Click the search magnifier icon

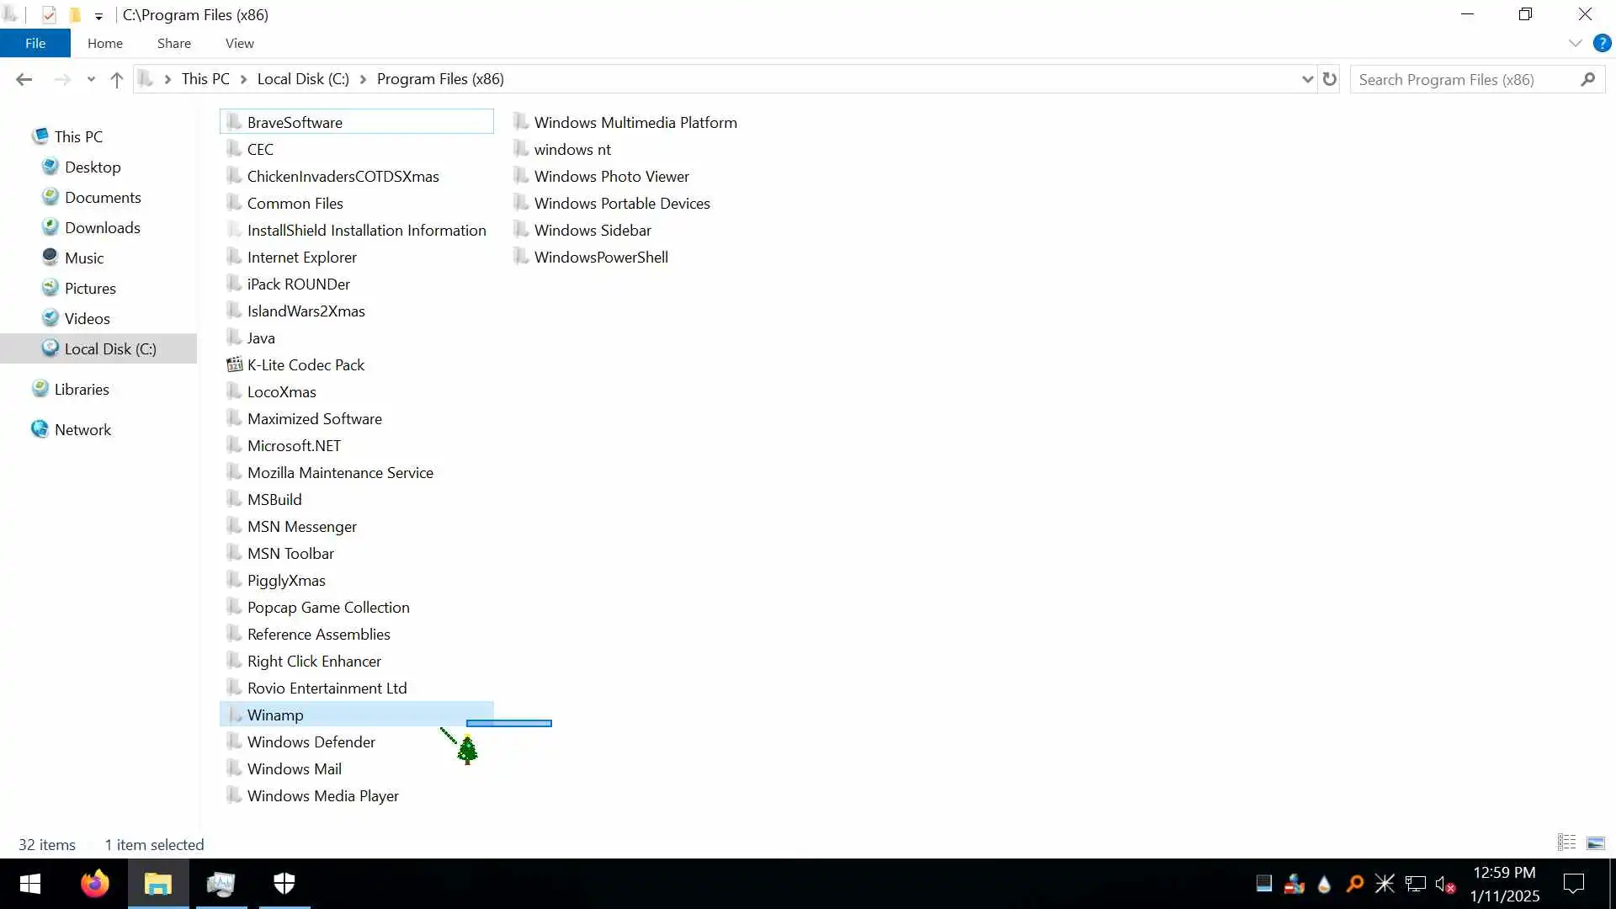pos(1588,79)
